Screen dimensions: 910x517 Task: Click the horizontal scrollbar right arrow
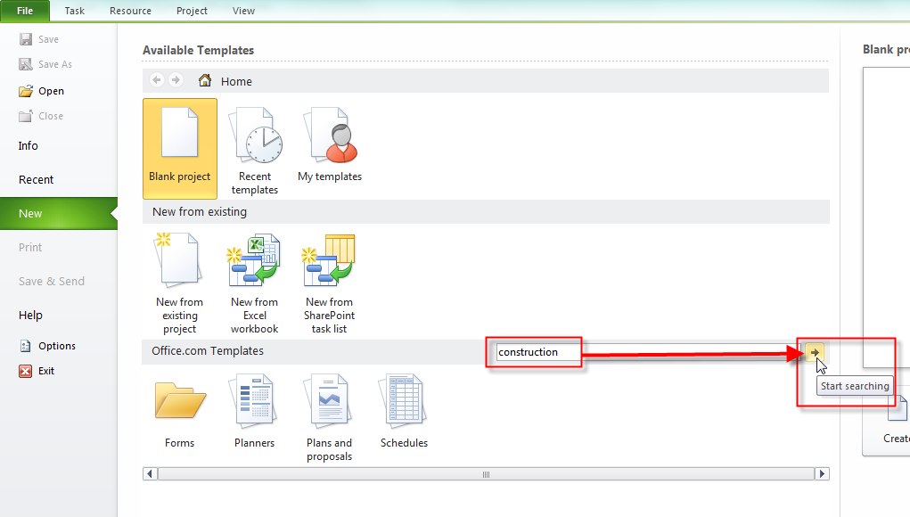tap(822, 474)
